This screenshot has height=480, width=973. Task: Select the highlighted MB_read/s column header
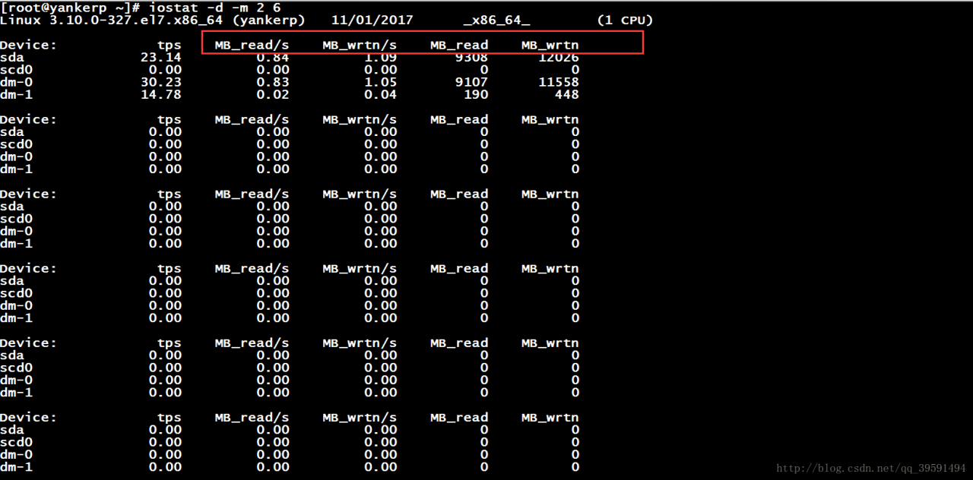(252, 44)
